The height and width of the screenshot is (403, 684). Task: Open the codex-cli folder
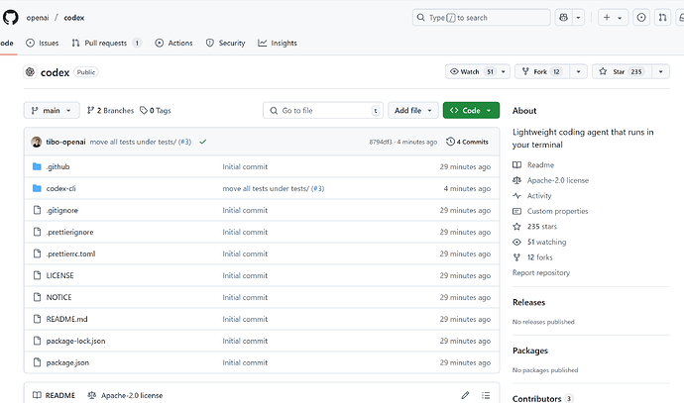[61, 189]
